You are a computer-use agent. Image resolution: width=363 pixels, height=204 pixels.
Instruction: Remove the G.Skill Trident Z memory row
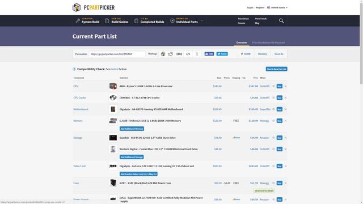tap(285, 121)
